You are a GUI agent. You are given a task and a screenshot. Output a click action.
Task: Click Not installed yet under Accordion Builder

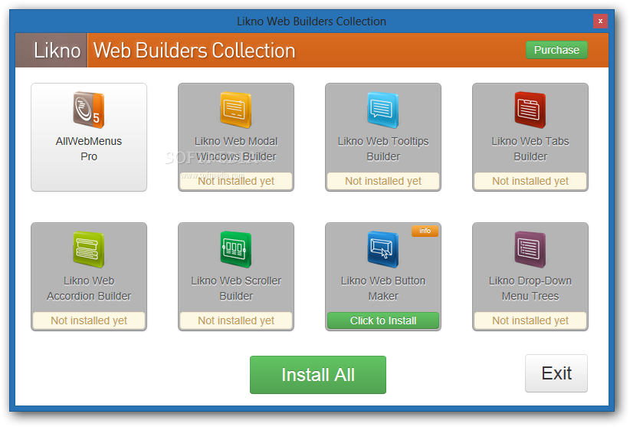coord(89,320)
